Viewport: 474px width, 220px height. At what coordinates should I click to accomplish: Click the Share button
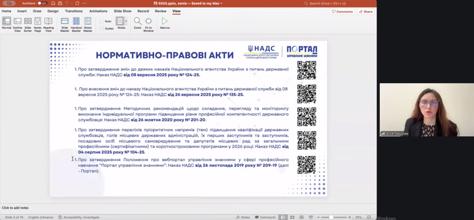[365, 12]
